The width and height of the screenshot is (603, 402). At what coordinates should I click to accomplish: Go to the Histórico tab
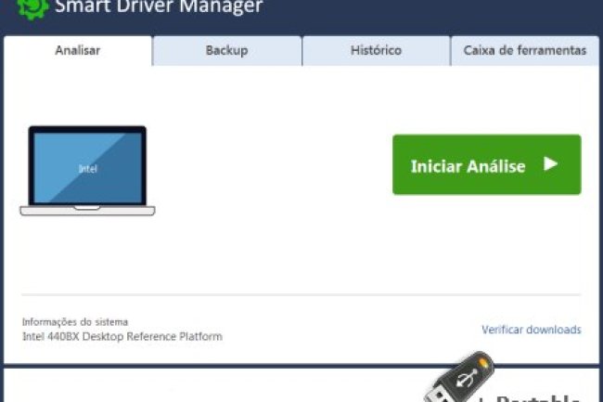pyautogui.click(x=376, y=50)
